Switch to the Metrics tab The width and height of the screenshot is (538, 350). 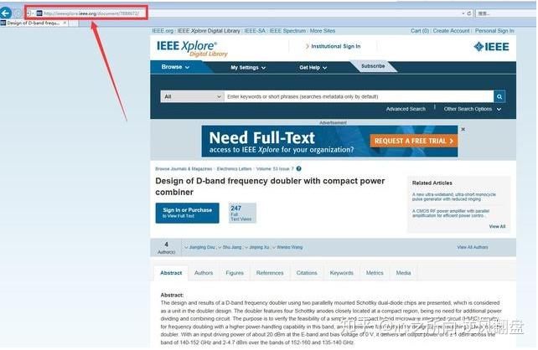375,273
